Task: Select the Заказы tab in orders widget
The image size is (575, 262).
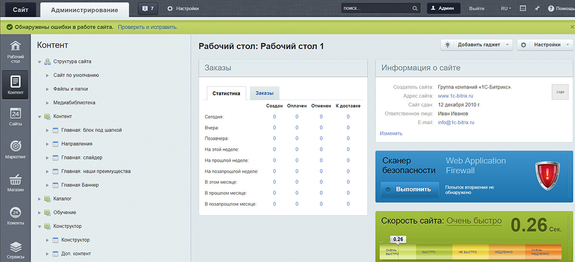Action: (x=264, y=93)
